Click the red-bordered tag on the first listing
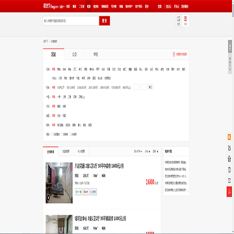 (x=86, y=192)
